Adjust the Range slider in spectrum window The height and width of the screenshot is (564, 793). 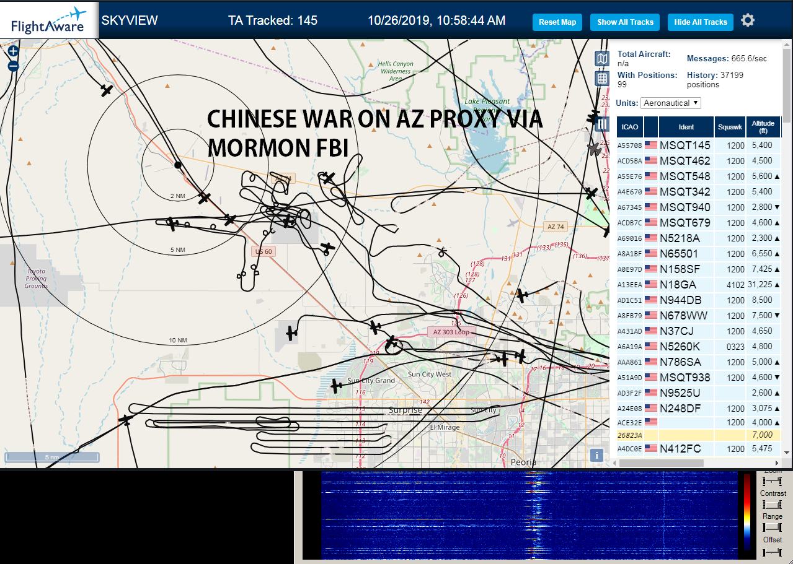coord(773,527)
